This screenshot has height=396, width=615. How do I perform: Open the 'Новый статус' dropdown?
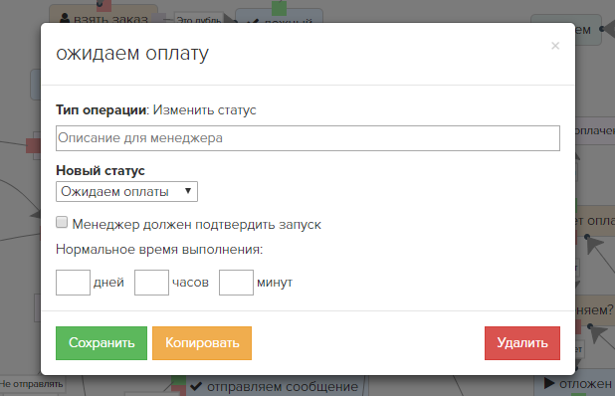[x=126, y=191]
